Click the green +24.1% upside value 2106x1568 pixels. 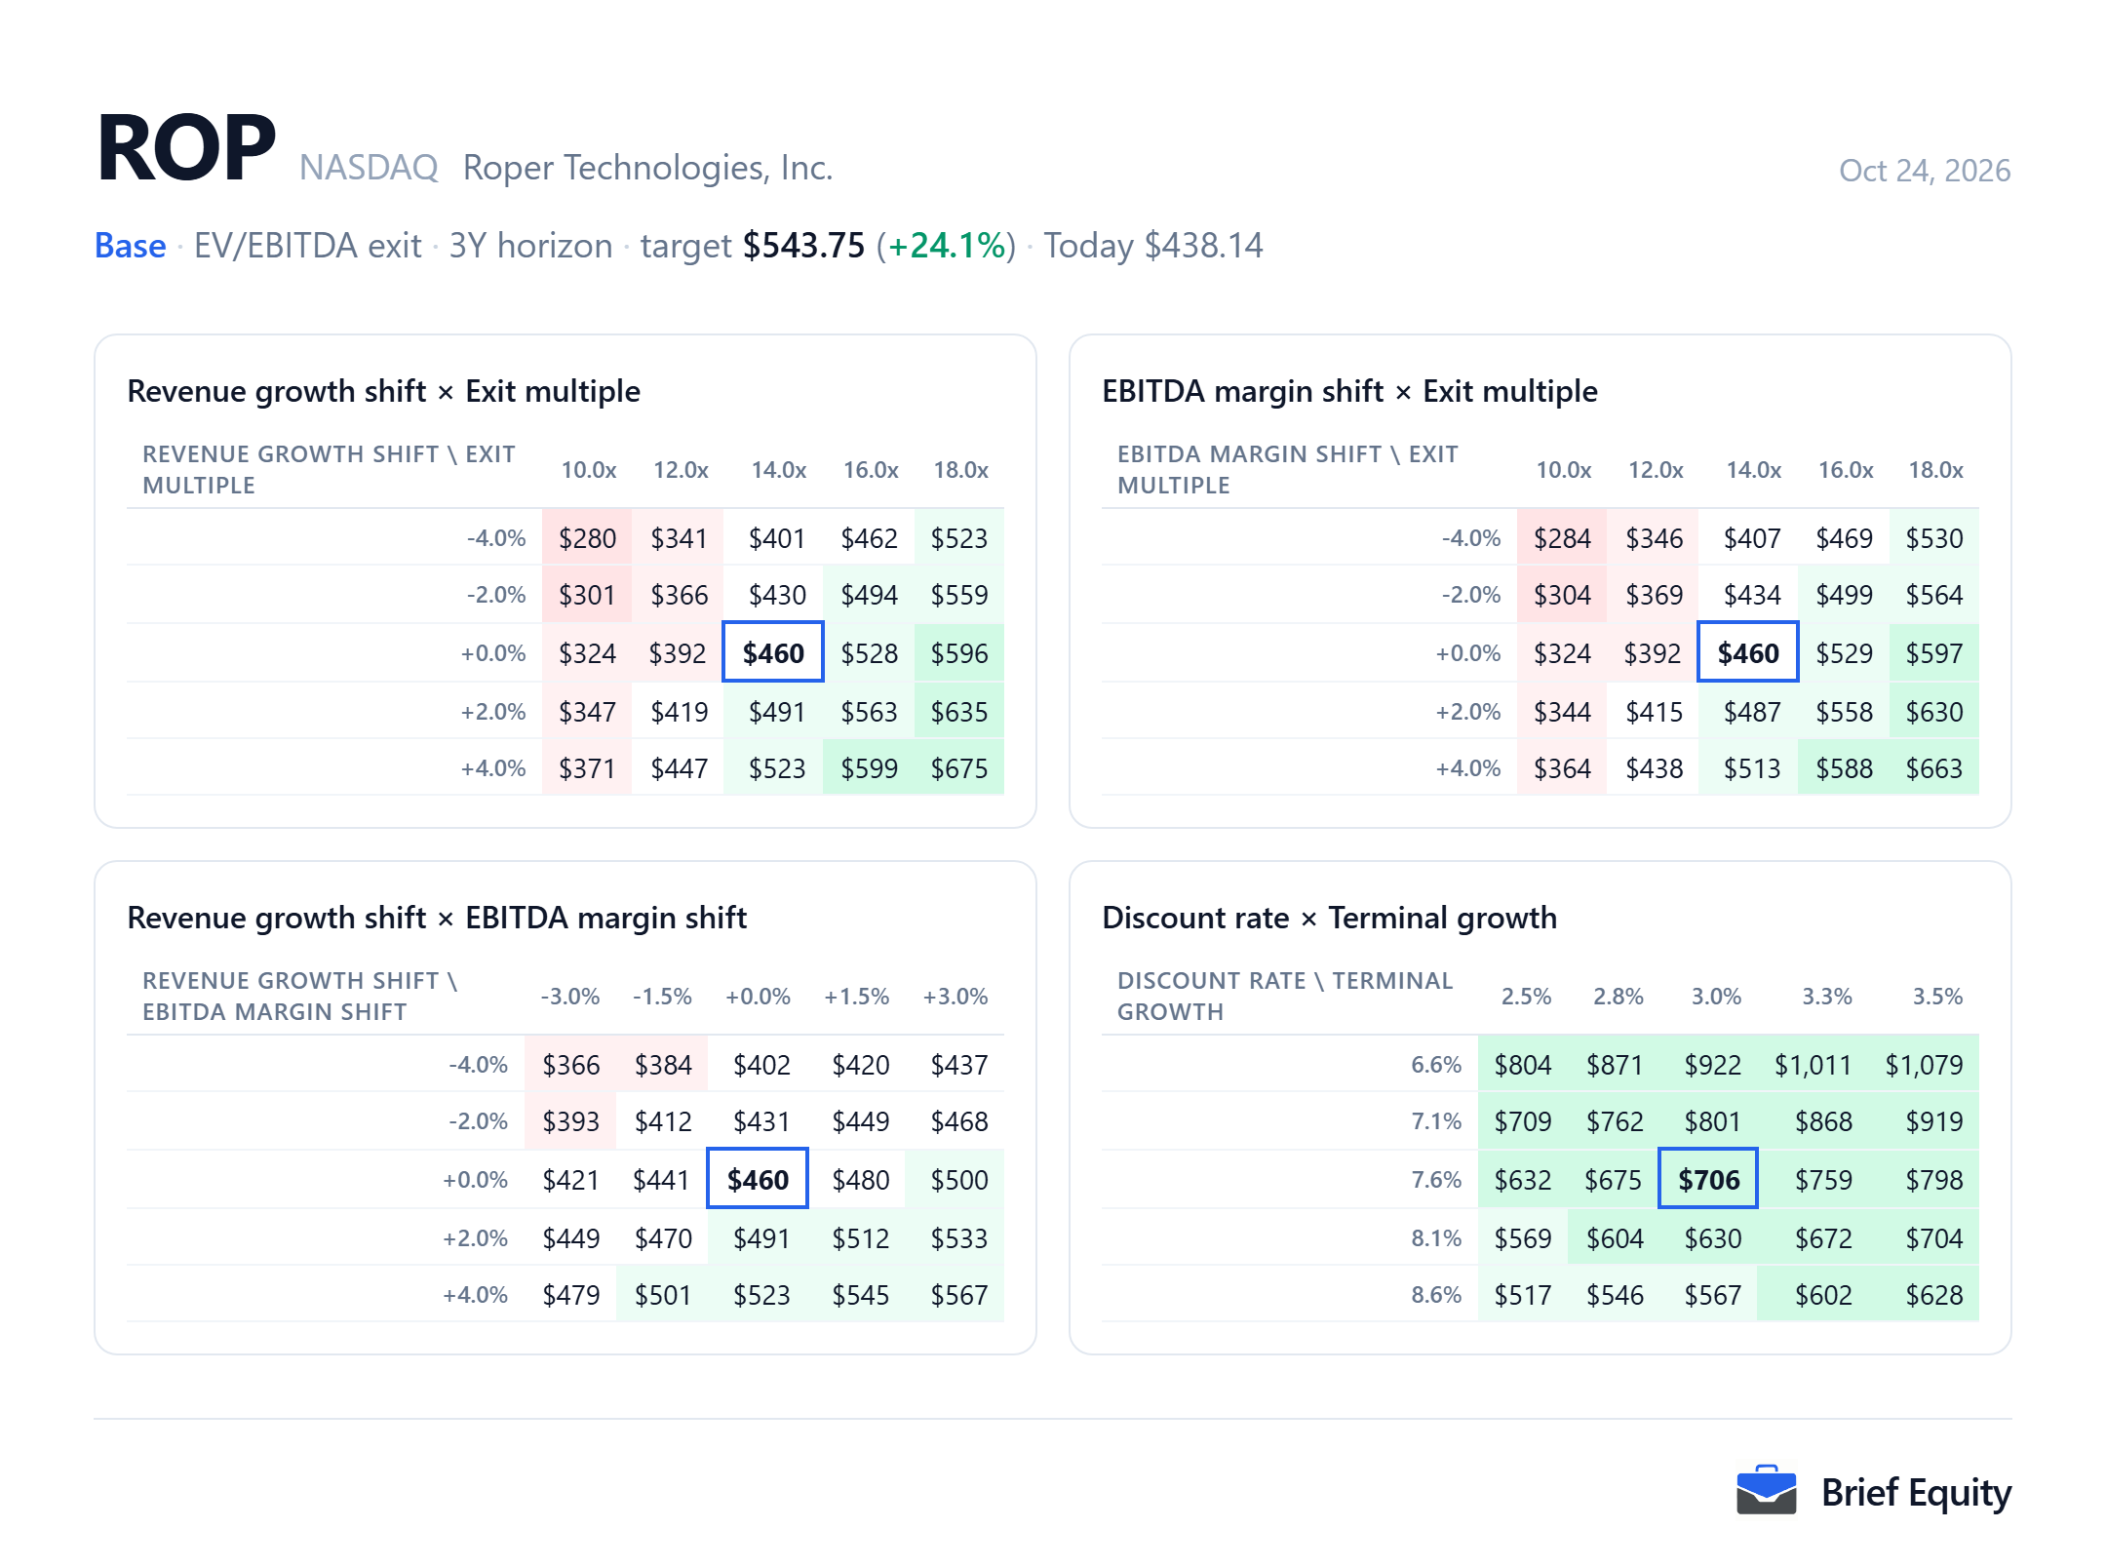pyautogui.click(x=946, y=246)
